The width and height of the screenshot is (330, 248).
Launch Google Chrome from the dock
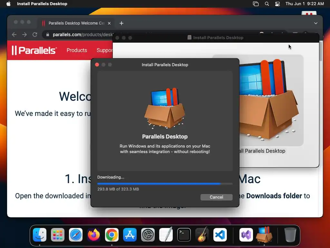tap(112, 235)
